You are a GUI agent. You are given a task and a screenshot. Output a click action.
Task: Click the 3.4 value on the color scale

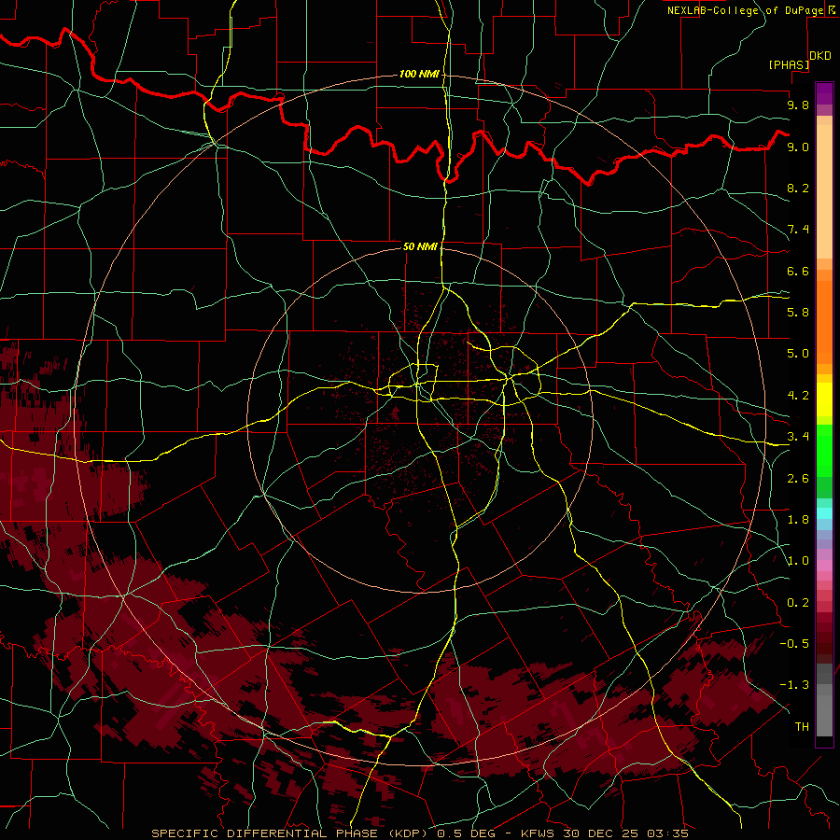[798, 437]
